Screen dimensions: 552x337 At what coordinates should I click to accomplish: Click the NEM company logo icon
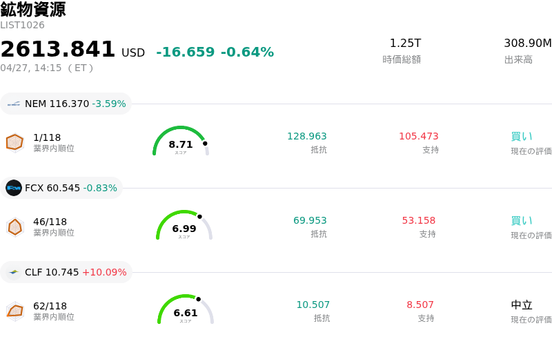14,104
